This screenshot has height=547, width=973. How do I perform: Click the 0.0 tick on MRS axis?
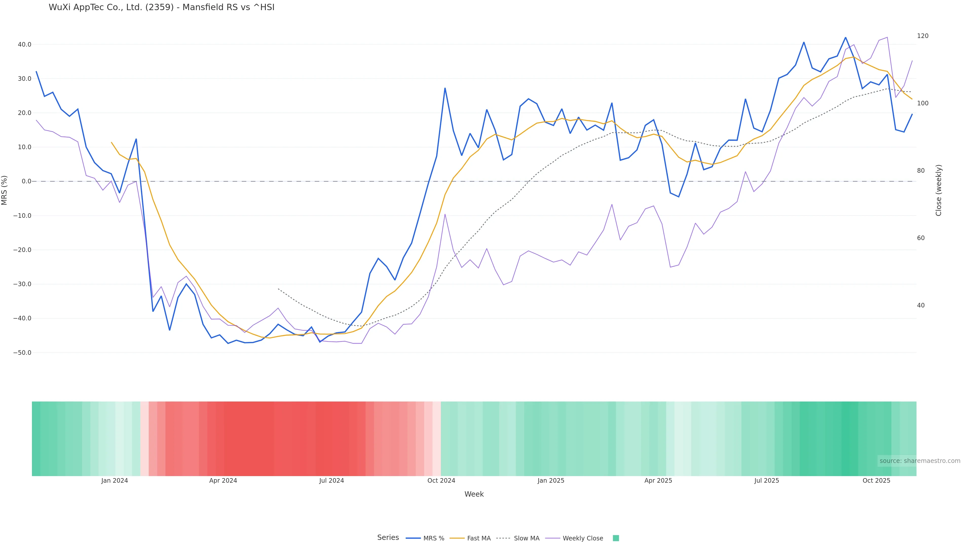click(26, 181)
